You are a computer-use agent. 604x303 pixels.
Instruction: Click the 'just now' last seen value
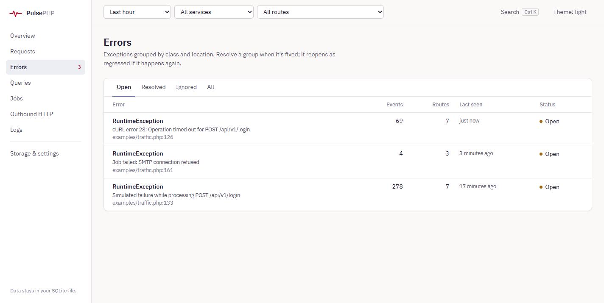pos(470,121)
